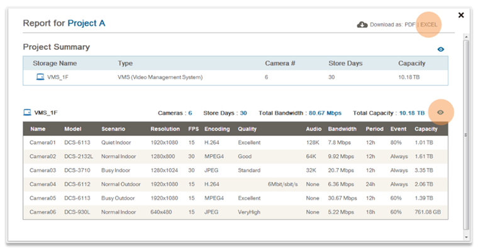This screenshot has height=250, width=478.
Task: Click the monitor icon beside VMS_1F heading
Action: click(x=27, y=112)
